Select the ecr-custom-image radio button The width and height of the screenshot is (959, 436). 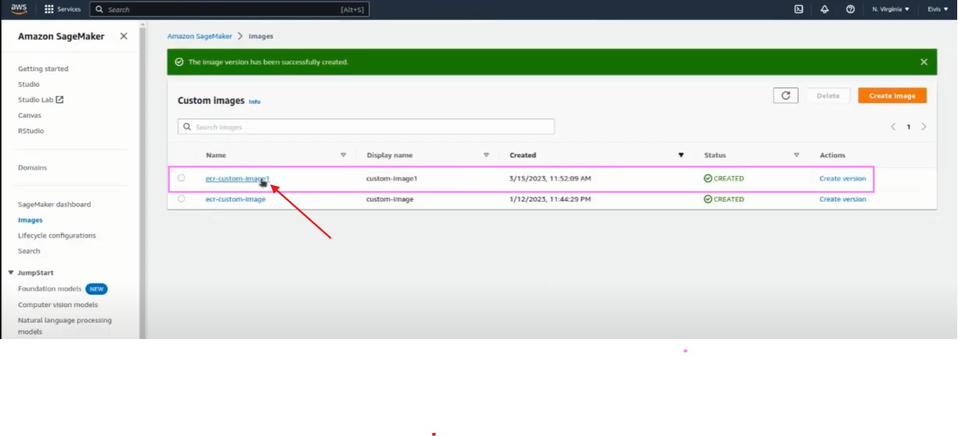coord(182,199)
